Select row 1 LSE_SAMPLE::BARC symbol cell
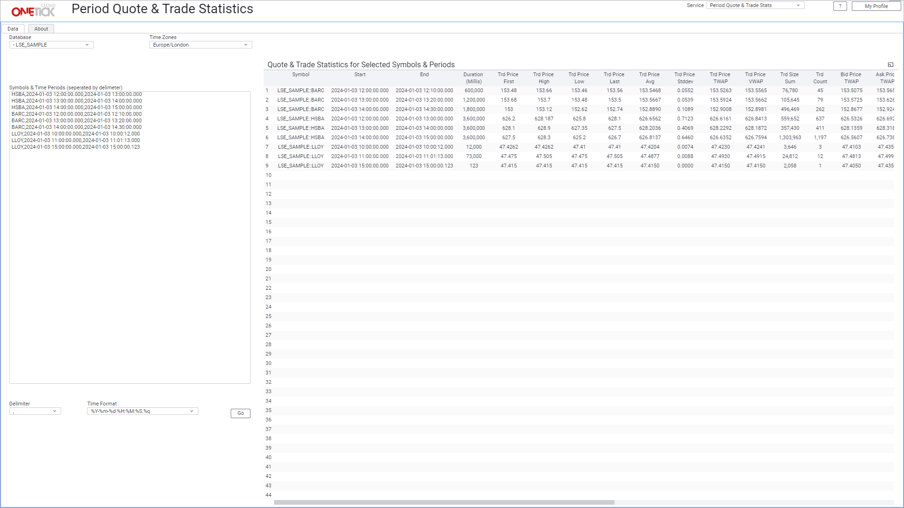This screenshot has height=508, width=904. pyautogui.click(x=300, y=90)
